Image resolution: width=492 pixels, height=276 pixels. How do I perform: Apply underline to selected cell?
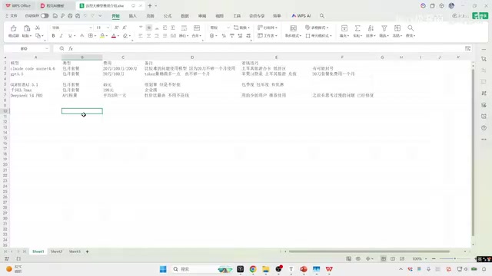70,36
